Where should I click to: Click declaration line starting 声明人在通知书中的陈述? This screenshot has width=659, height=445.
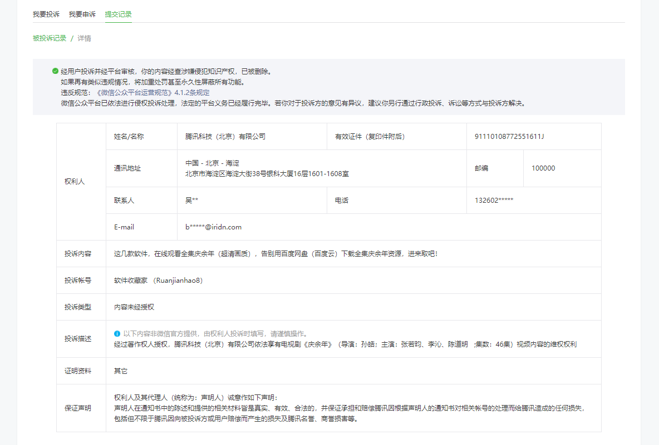[x=349, y=408]
